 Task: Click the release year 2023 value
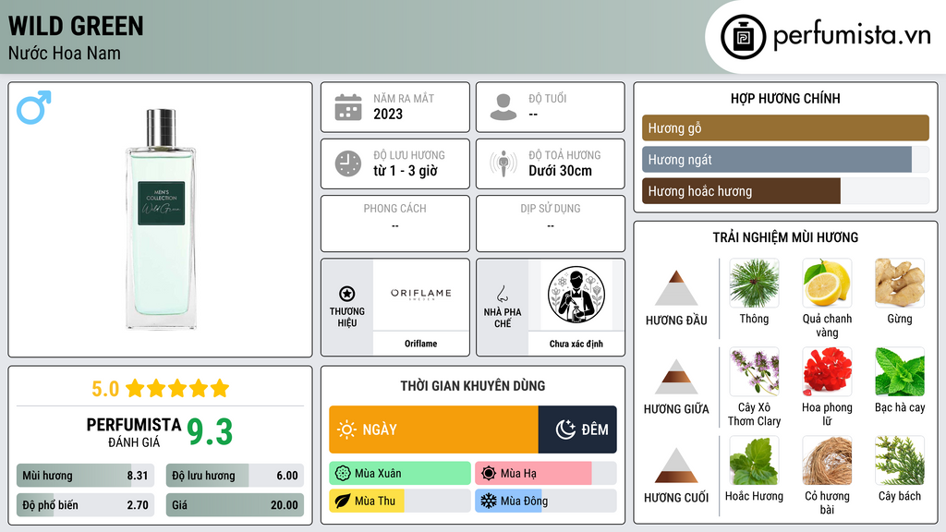point(388,114)
